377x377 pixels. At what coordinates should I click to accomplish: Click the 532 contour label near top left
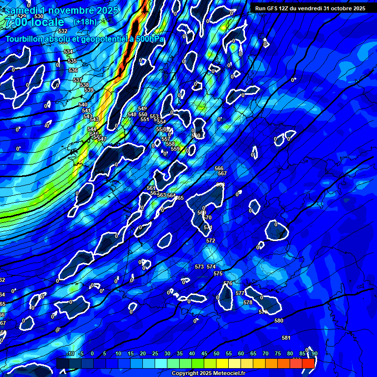(x=63, y=31)
